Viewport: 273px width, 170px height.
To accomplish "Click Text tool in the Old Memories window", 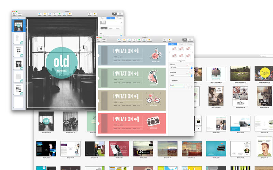I will point(55,14).
